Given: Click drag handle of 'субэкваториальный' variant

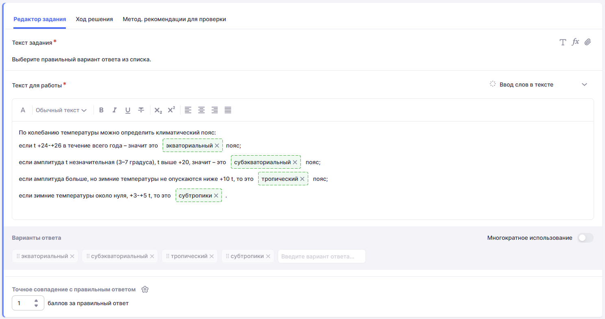Looking at the screenshot, I should click(88, 256).
